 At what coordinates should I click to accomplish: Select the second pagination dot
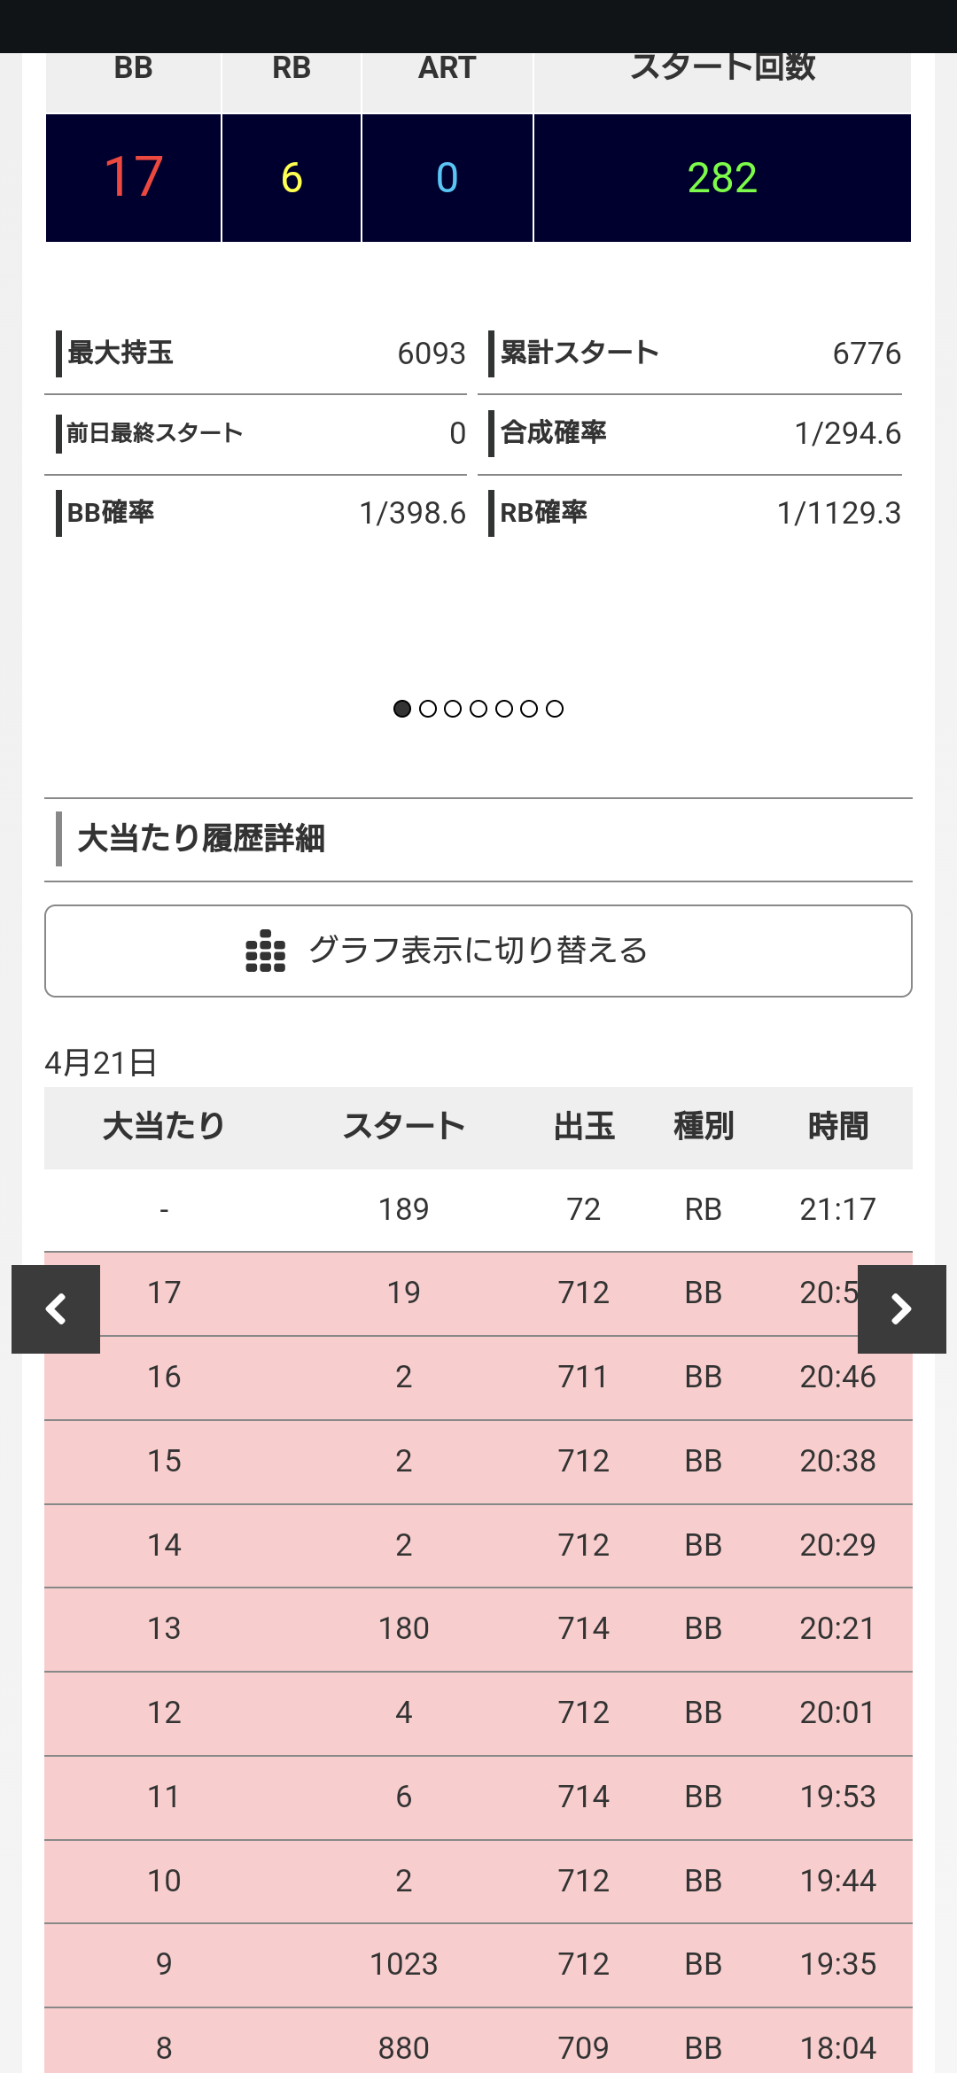click(428, 709)
